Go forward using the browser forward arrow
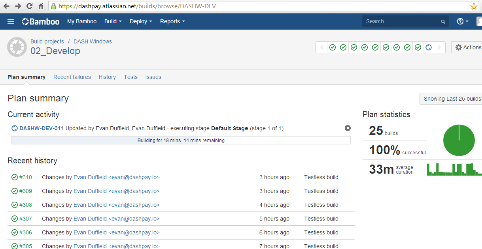 [x=18, y=6]
